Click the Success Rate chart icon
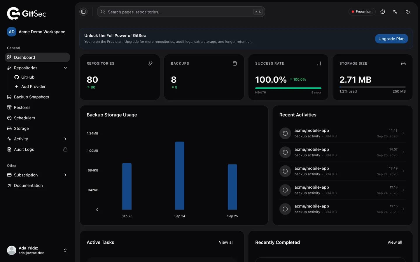The width and height of the screenshot is (420, 262). pos(319,63)
